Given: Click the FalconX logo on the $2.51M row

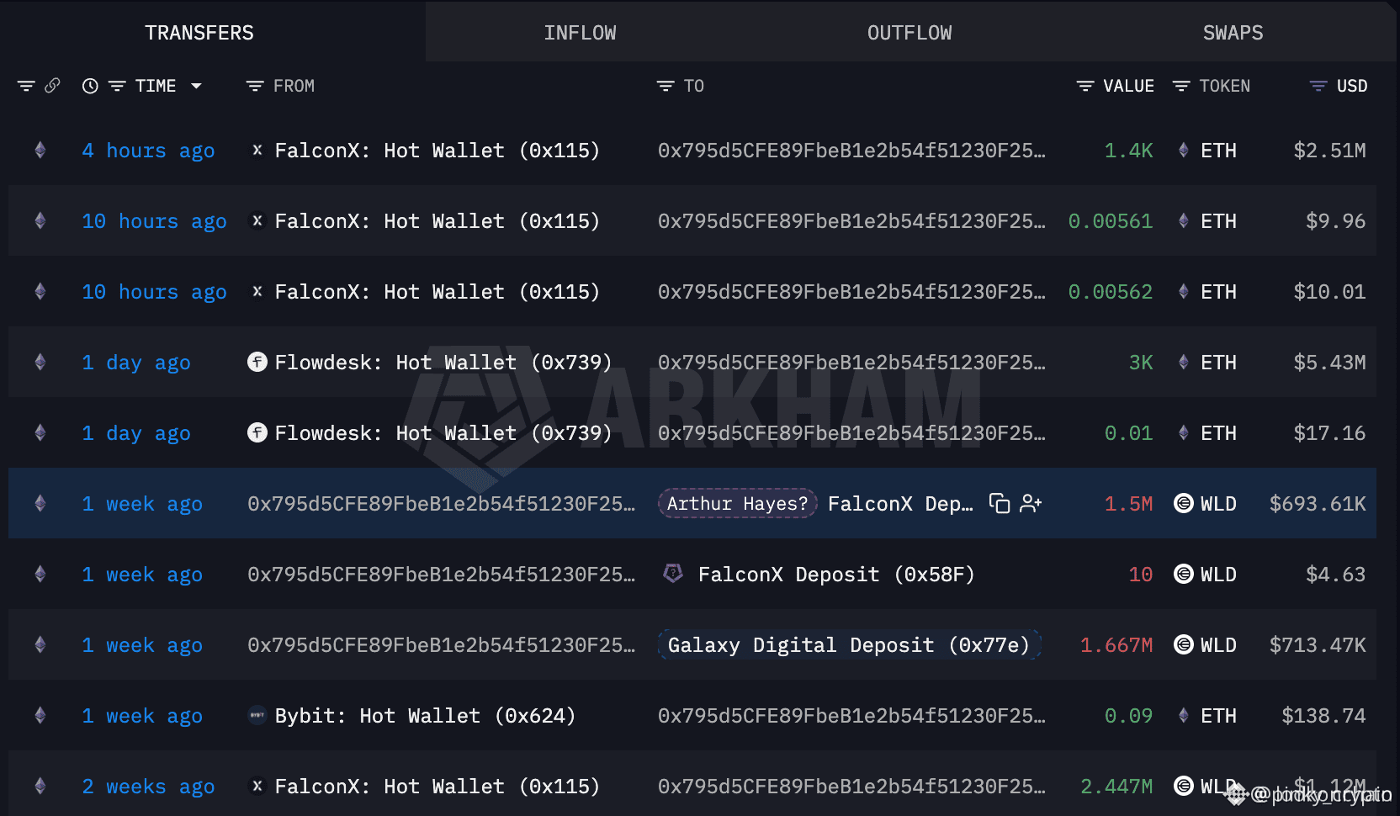Looking at the screenshot, I should (257, 151).
